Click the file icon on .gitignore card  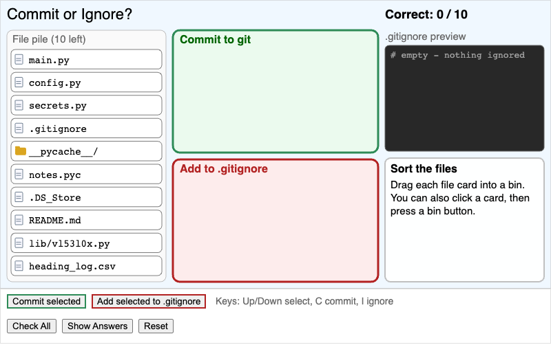(x=19, y=129)
